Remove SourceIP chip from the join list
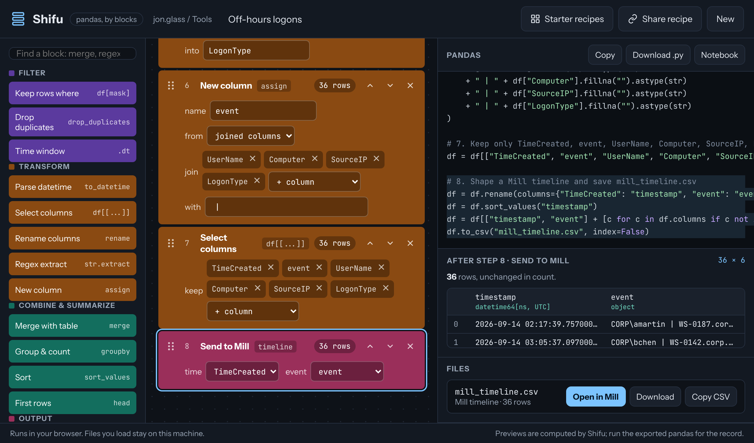Viewport: 754px width, 443px height. (376, 159)
